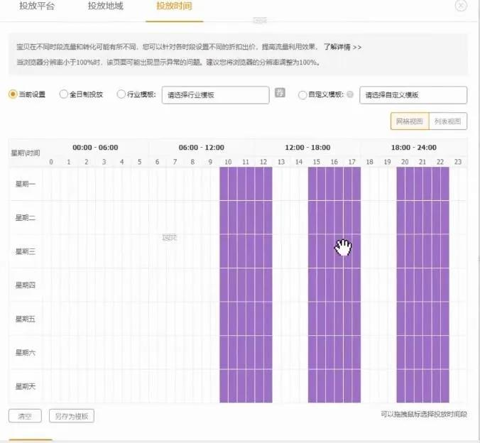Click the 星期五 row label
Screen dimensions: 480x443
point(26,319)
